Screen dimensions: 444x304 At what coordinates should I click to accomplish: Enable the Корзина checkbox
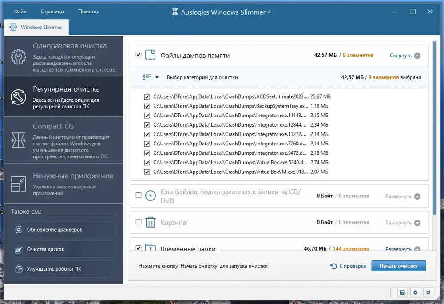click(x=139, y=221)
